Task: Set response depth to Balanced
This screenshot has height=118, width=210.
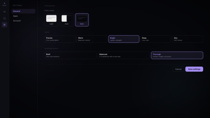Action: click(124, 55)
